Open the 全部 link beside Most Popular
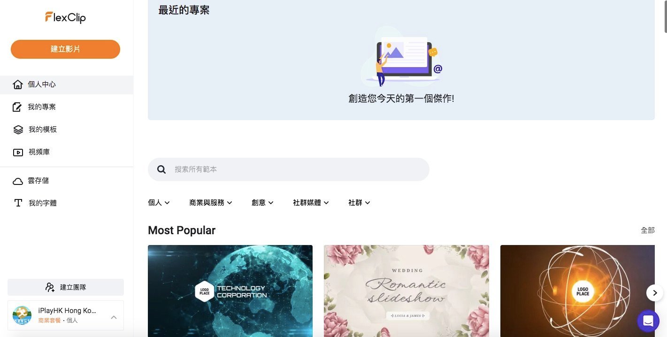 coord(648,230)
